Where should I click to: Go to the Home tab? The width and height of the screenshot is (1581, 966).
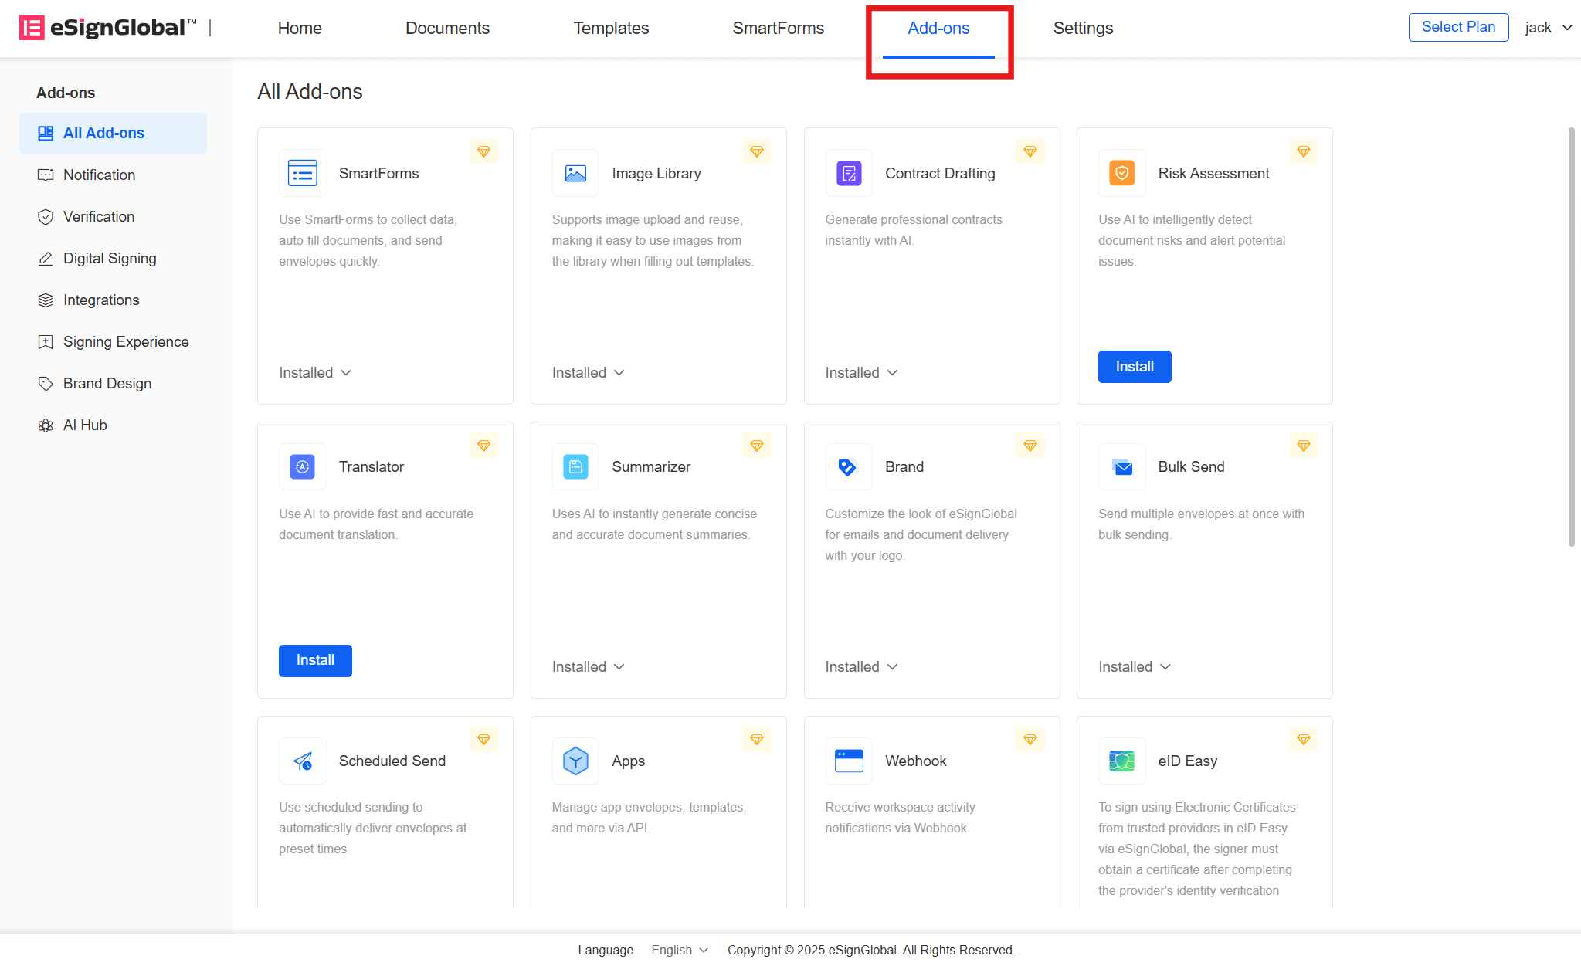[x=300, y=28]
